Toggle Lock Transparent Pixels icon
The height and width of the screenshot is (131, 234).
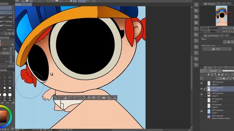pyautogui.click(x=223, y=74)
